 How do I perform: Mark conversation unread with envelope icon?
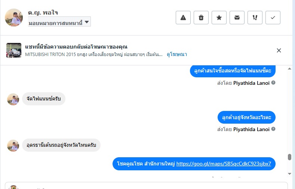[237, 18]
